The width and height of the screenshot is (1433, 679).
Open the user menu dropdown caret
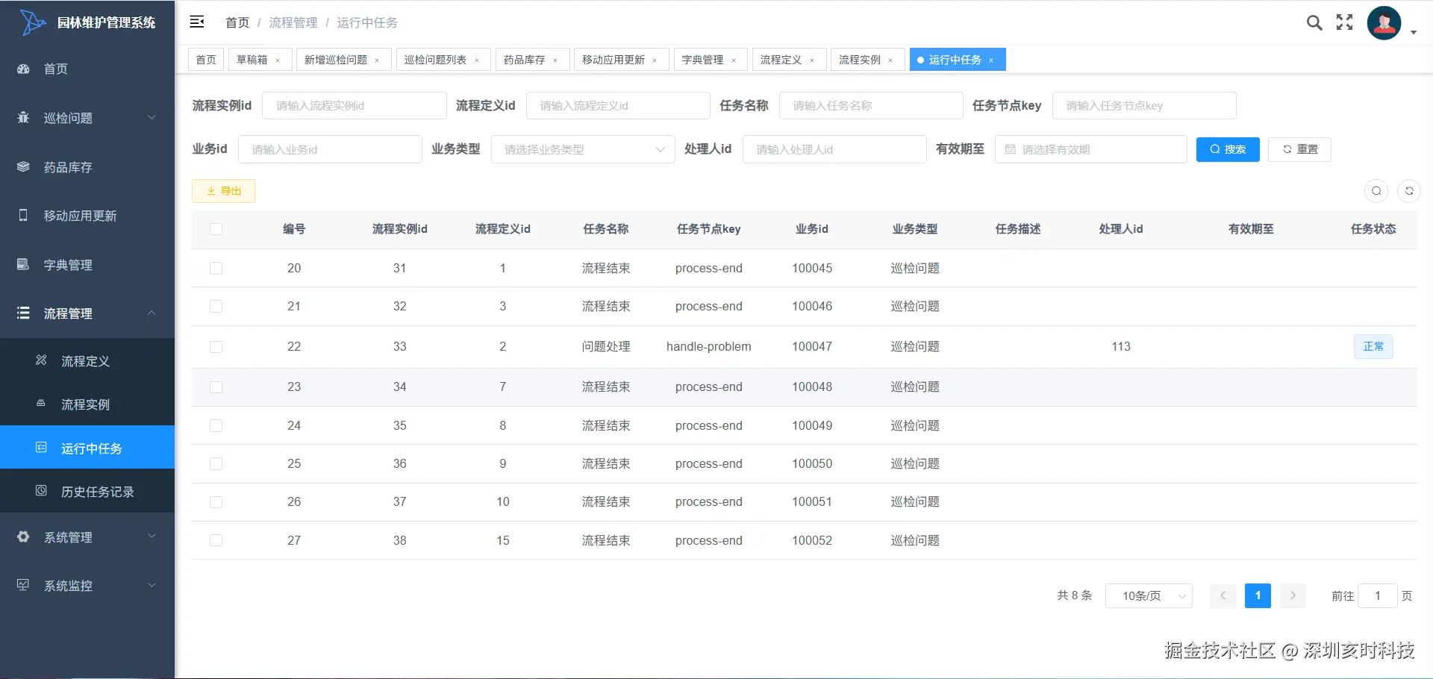click(x=1414, y=33)
